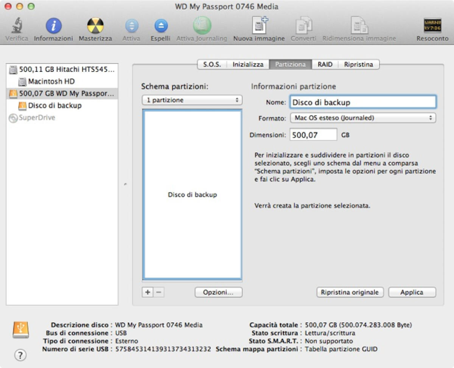Click the Verrà creata la partizione selezionata text
Screen dimensions: 454x368
(x=312, y=206)
